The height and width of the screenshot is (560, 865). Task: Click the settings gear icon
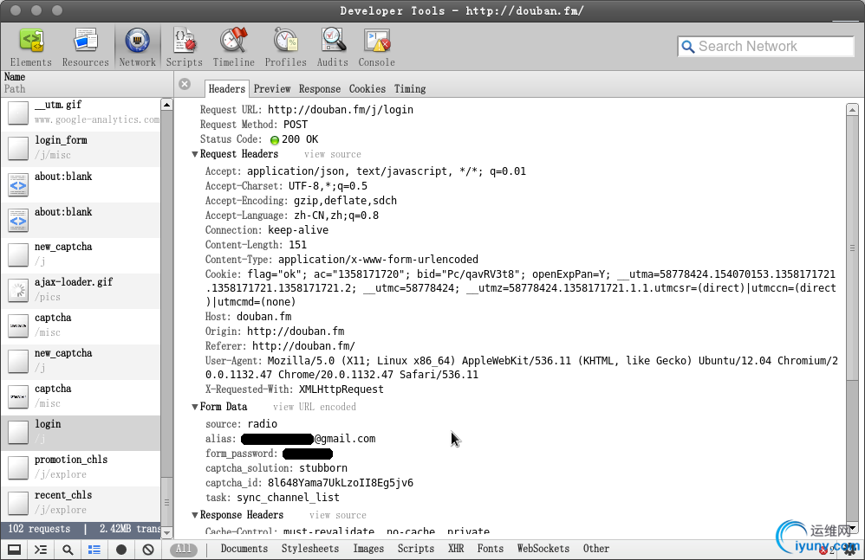point(851,549)
